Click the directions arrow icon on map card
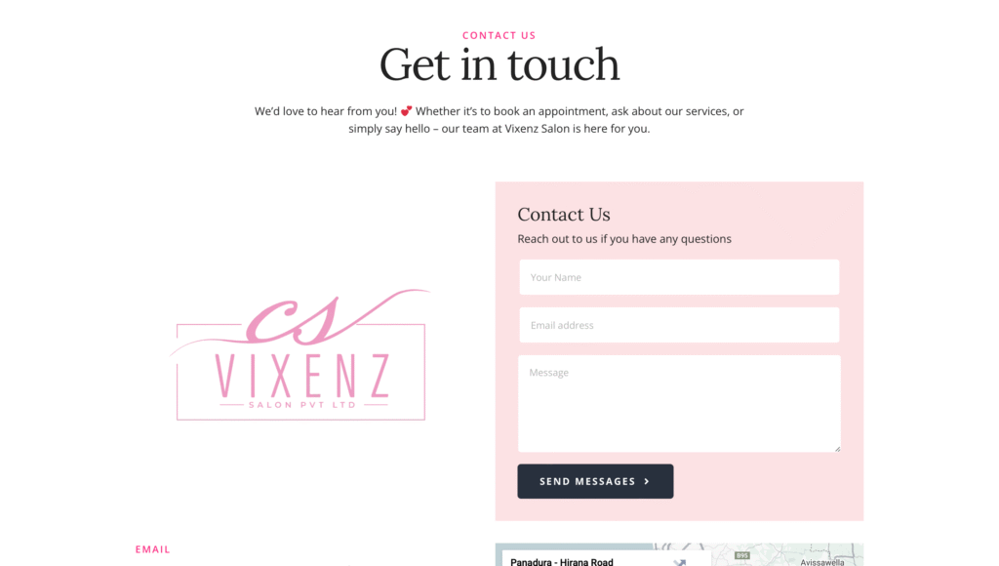Viewport: 999px width, 566px height. 680,562
